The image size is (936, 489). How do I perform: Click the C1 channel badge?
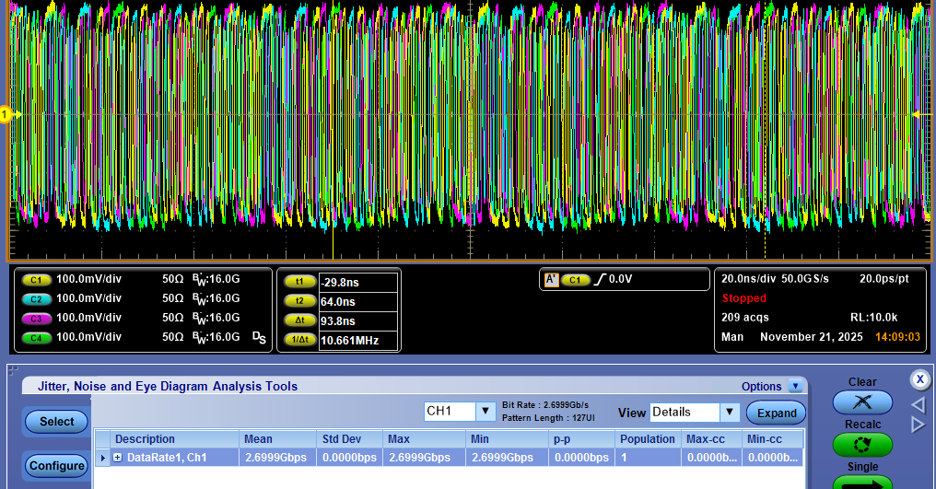[36, 279]
